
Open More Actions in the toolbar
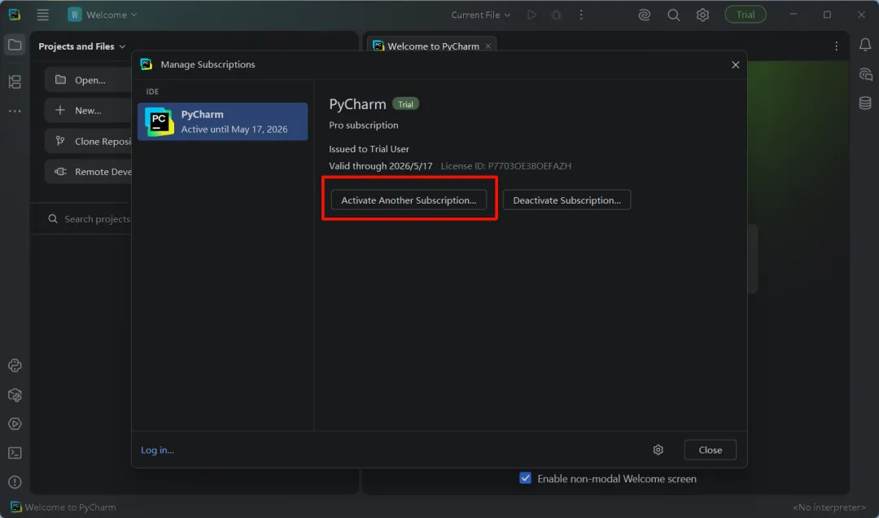pyautogui.click(x=581, y=15)
